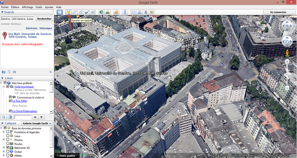Viewport: 297px width, 158px height.
Task: Open the Affichage menu
Action: pos(27,7)
